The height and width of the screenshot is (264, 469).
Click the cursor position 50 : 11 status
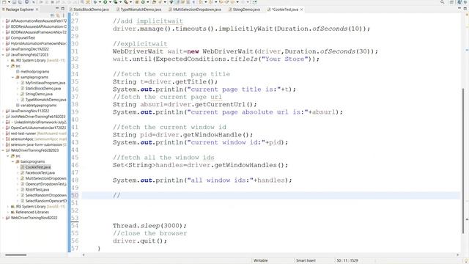(347, 260)
